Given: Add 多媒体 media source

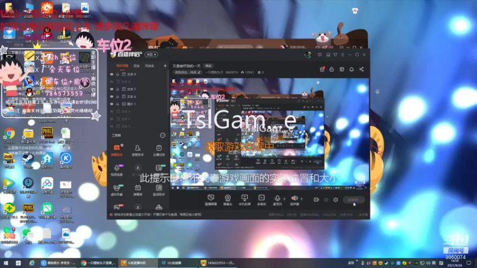Looking at the screenshot, I should coord(262,200).
